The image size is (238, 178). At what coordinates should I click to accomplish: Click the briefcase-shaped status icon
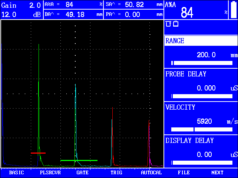coord(176,24)
